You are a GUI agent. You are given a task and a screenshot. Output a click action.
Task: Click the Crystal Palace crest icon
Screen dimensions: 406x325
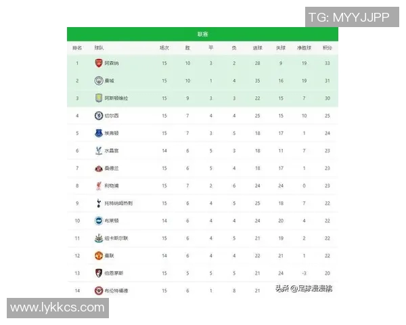(x=99, y=150)
